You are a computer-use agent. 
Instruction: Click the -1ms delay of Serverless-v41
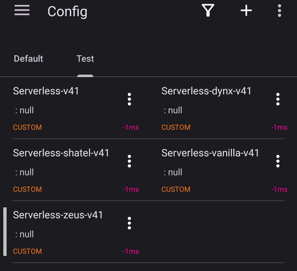coord(131,128)
